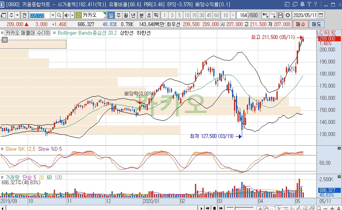Click the date field 2020/05/11

[x=305, y=15]
